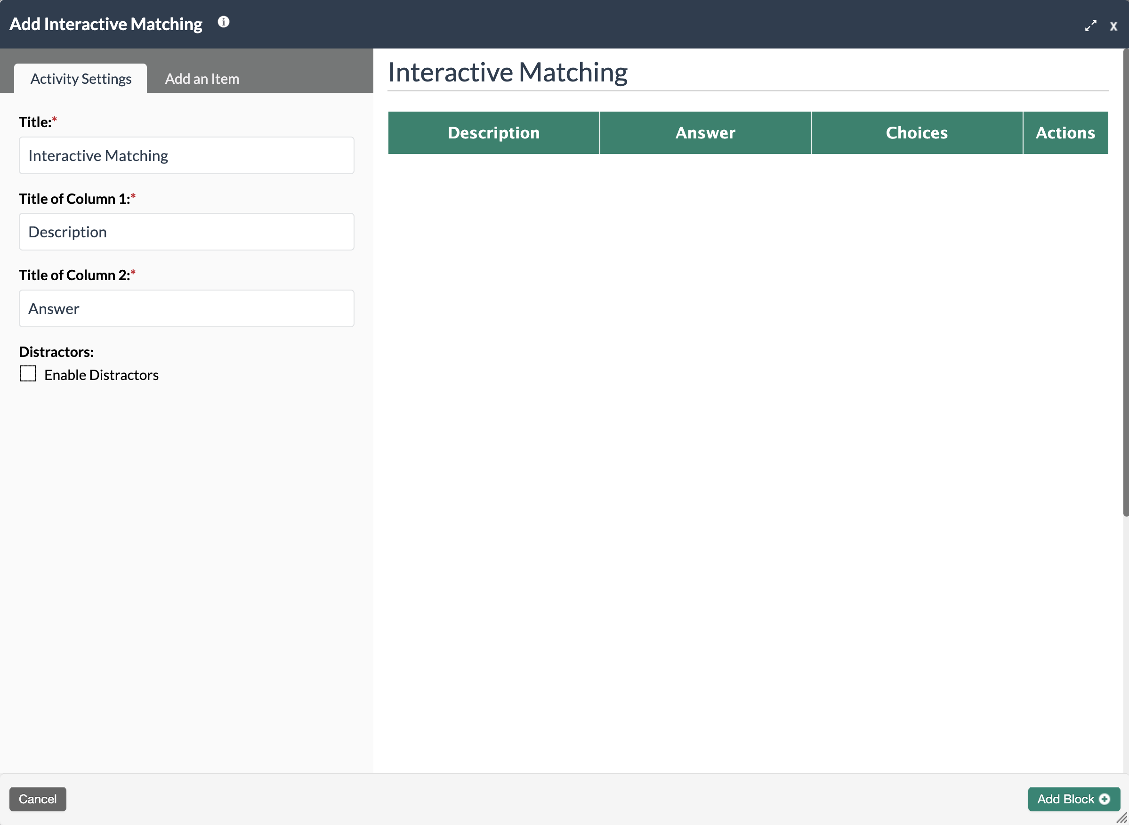Click the Add Block button
The image size is (1129, 825).
(x=1066, y=799)
